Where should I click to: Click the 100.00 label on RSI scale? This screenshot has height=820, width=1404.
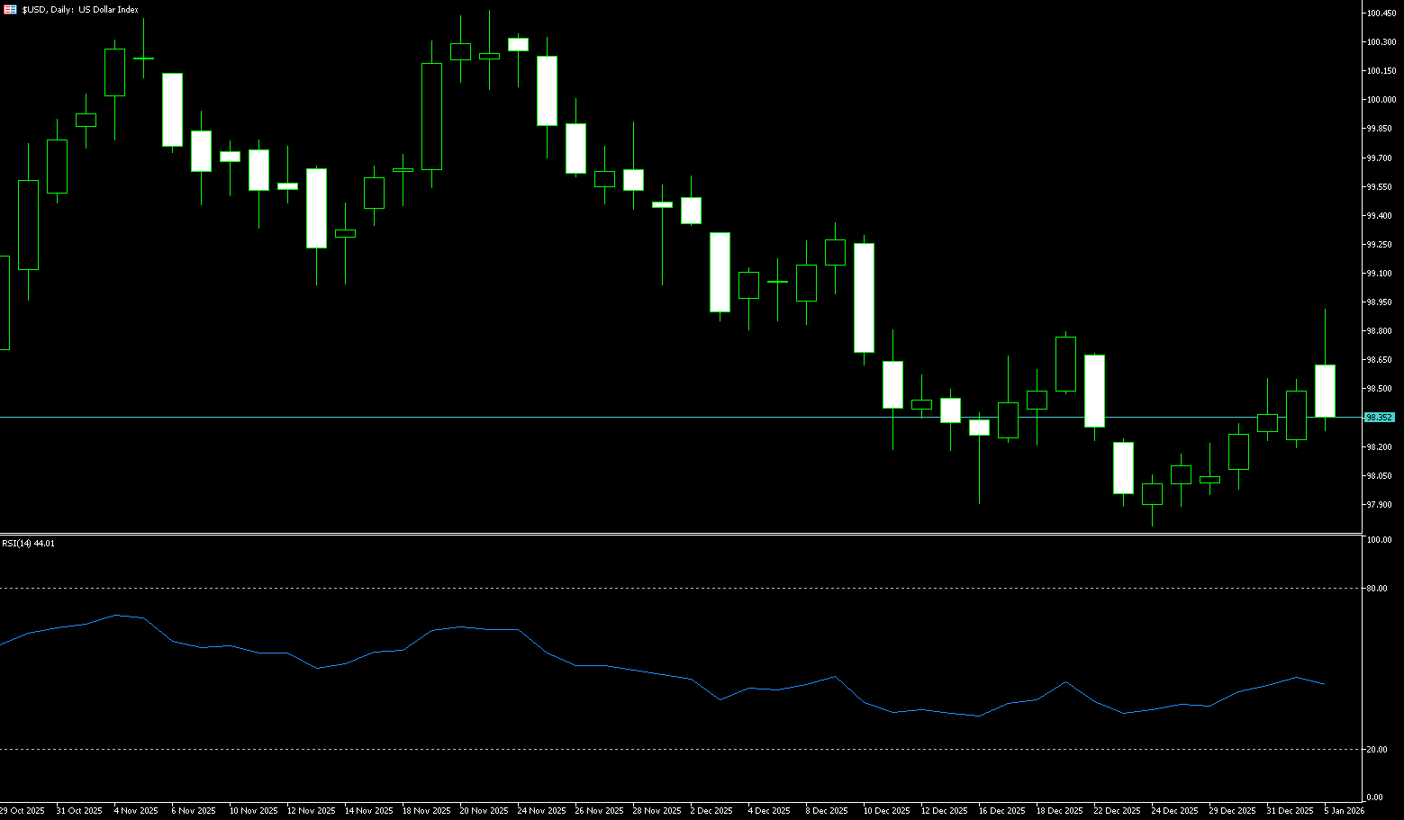(1379, 540)
